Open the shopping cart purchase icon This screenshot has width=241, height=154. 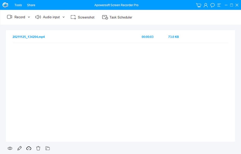click(199, 5)
